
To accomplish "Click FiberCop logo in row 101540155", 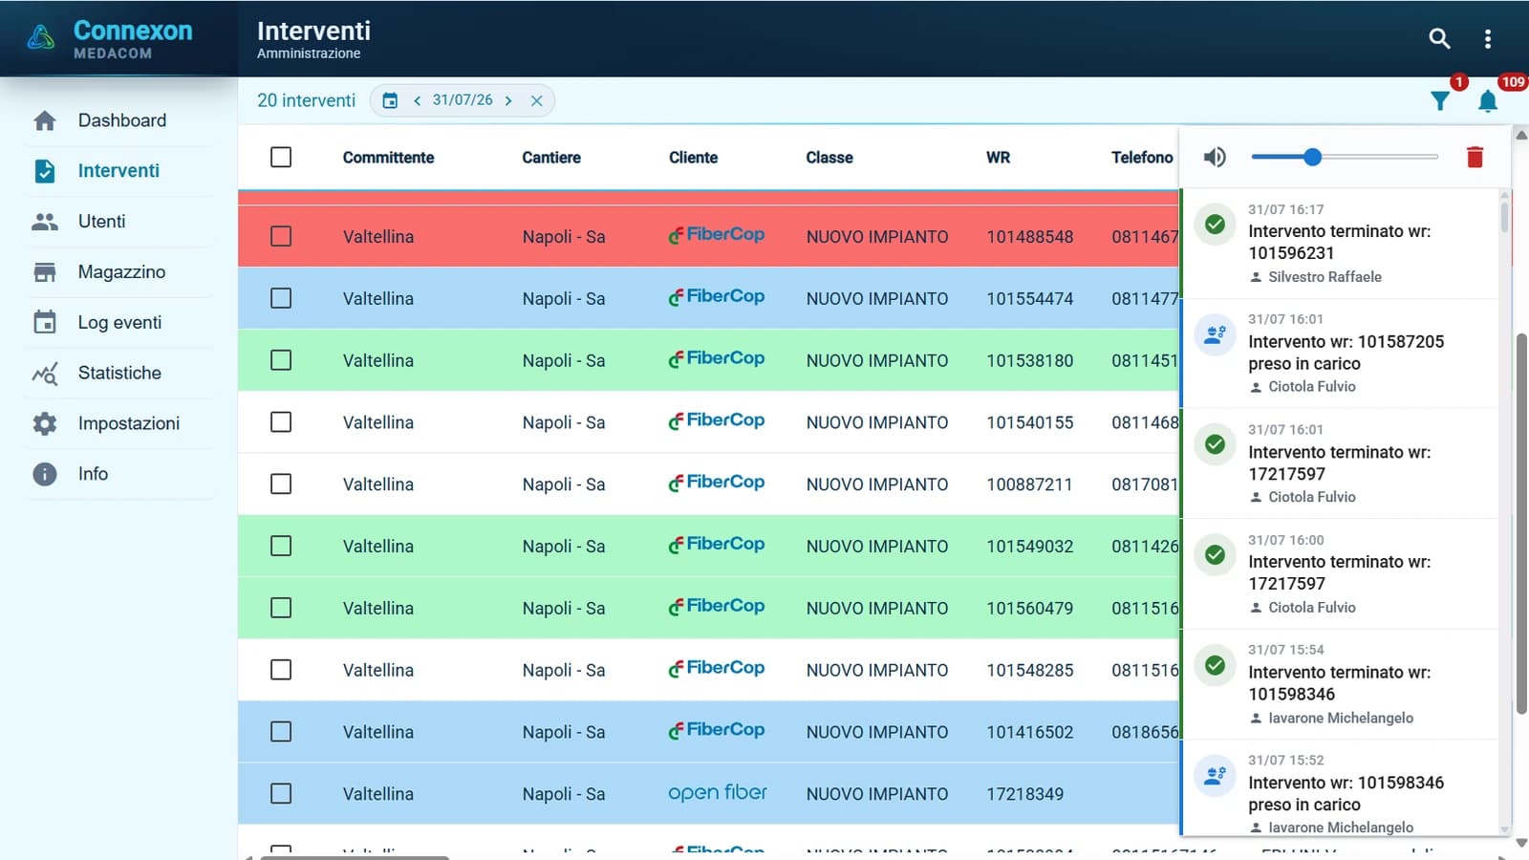I will [717, 421].
